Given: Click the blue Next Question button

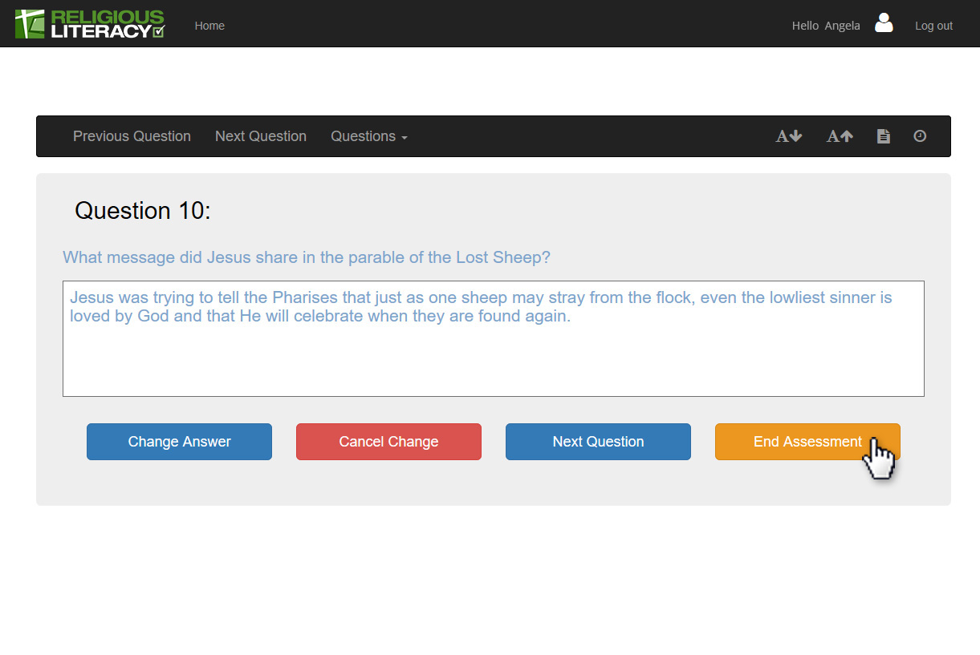Looking at the screenshot, I should pos(598,442).
